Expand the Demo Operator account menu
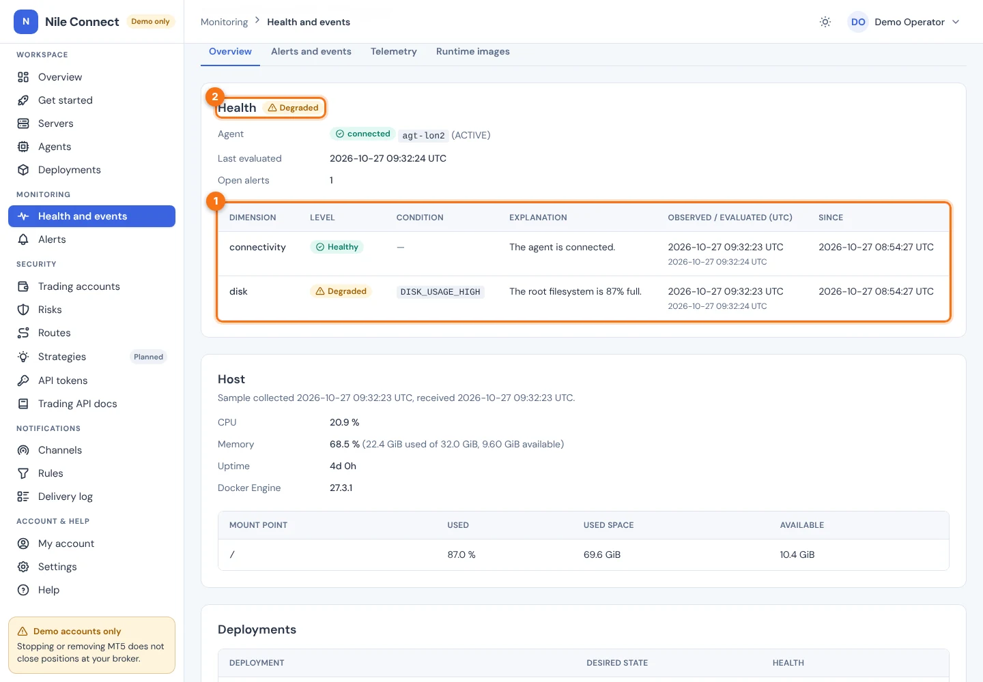 click(x=904, y=22)
